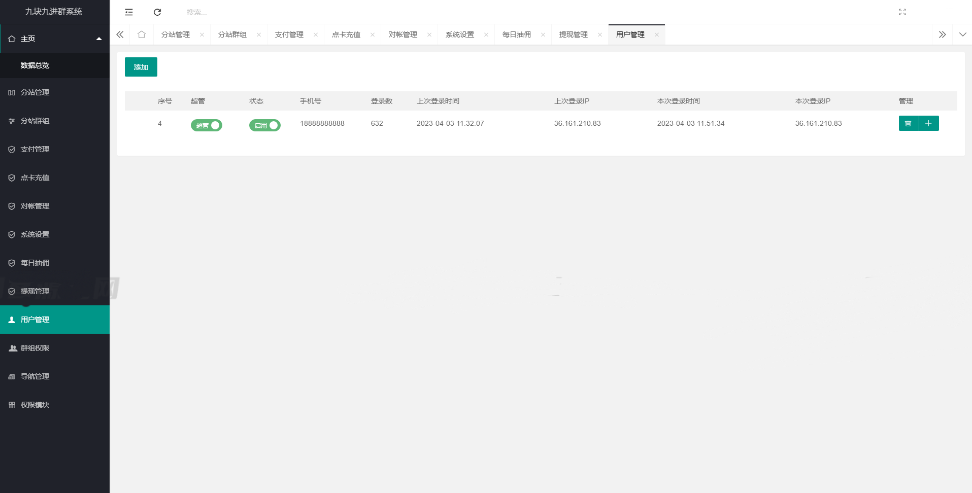Click the refresh icon in the toolbar
This screenshot has width=972, height=493.
click(x=157, y=12)
